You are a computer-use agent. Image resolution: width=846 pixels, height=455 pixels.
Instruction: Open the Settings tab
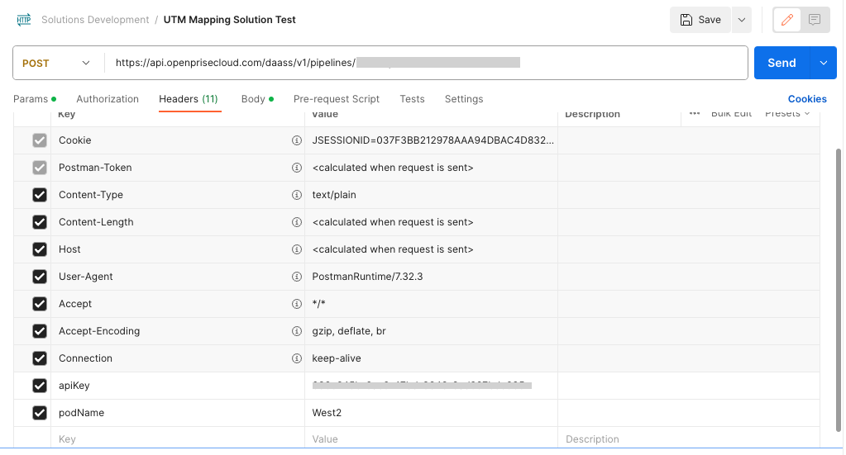464,99
